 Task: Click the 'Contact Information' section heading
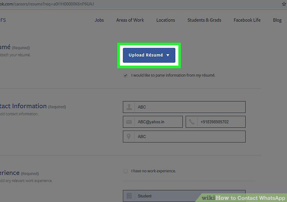pos(23,106)
